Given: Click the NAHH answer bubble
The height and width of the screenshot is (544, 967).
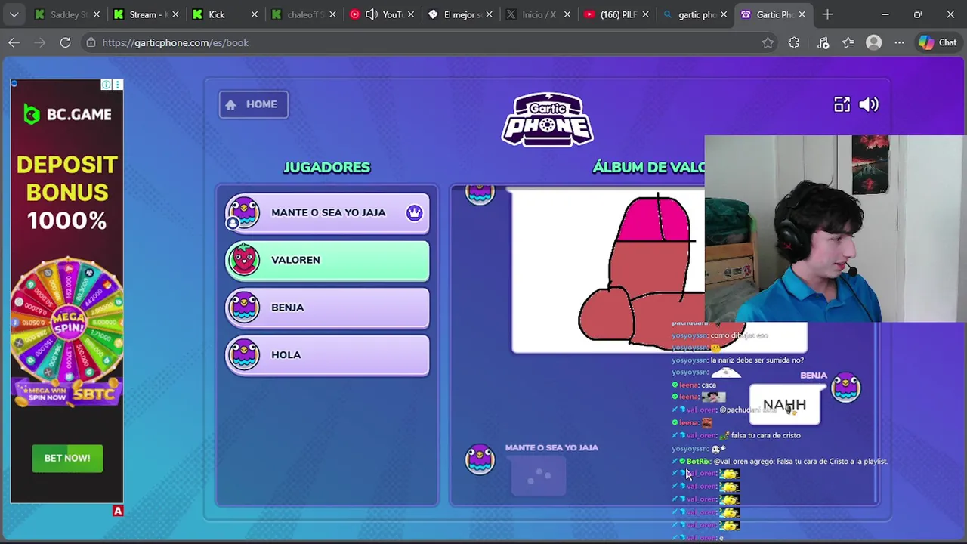Looking at the screenshot, I should (784, 405).
